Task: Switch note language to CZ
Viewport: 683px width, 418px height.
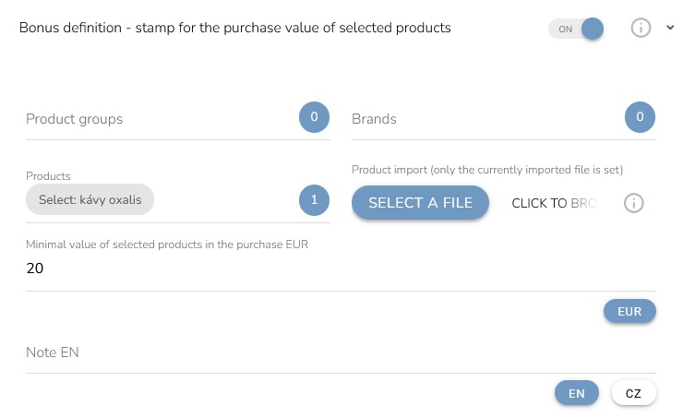Action: coord(633,393)
